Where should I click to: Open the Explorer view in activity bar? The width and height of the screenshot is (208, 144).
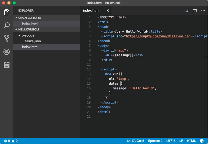(7, 12)
